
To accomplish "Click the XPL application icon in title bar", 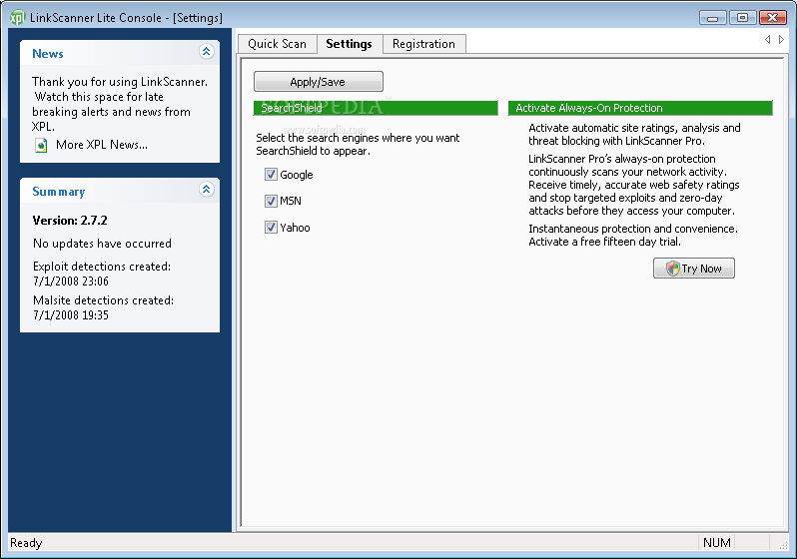I will pos(17,17).
